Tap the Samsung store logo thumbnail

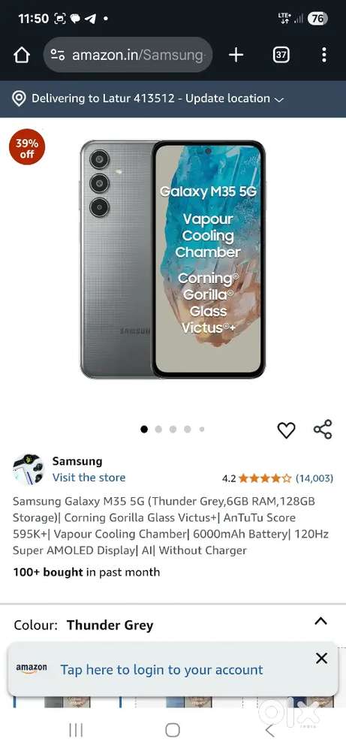point(29,469)
